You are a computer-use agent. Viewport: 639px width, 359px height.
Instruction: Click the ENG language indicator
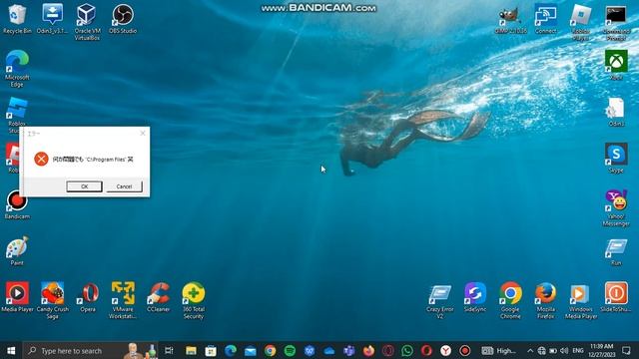pyautogui.click(x=578, y=350)
